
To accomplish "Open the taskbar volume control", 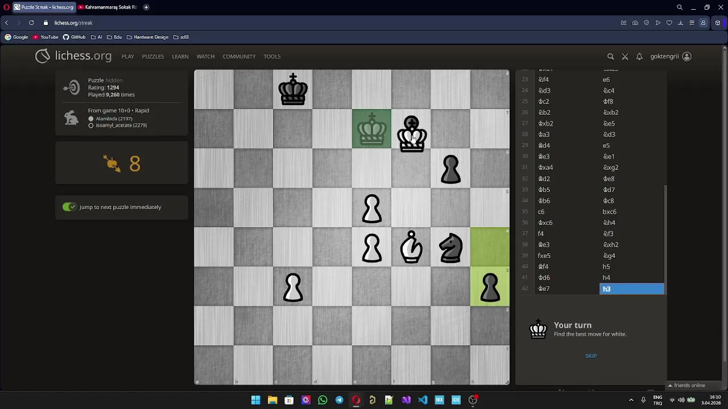I will (x=681, y=400).
